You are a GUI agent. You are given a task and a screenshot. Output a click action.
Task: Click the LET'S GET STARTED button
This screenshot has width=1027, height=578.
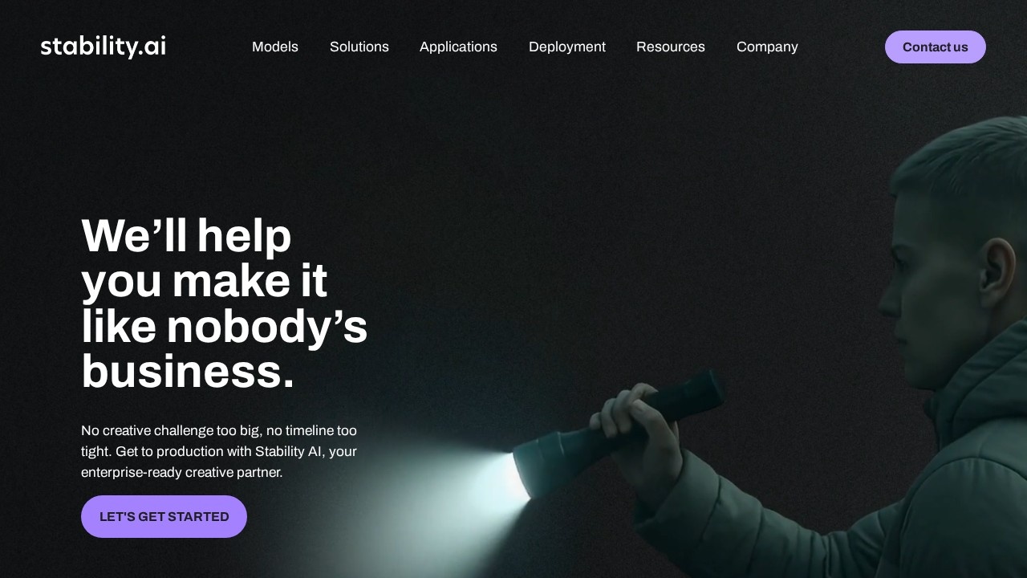coord(164,516)
